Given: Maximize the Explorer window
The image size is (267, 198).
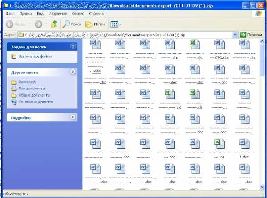Looking at the screenshot, I should [253, 6].
